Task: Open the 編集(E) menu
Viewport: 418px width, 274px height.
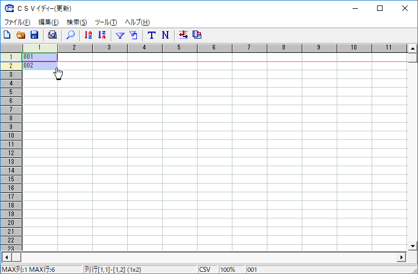Action: pos(48,22)
